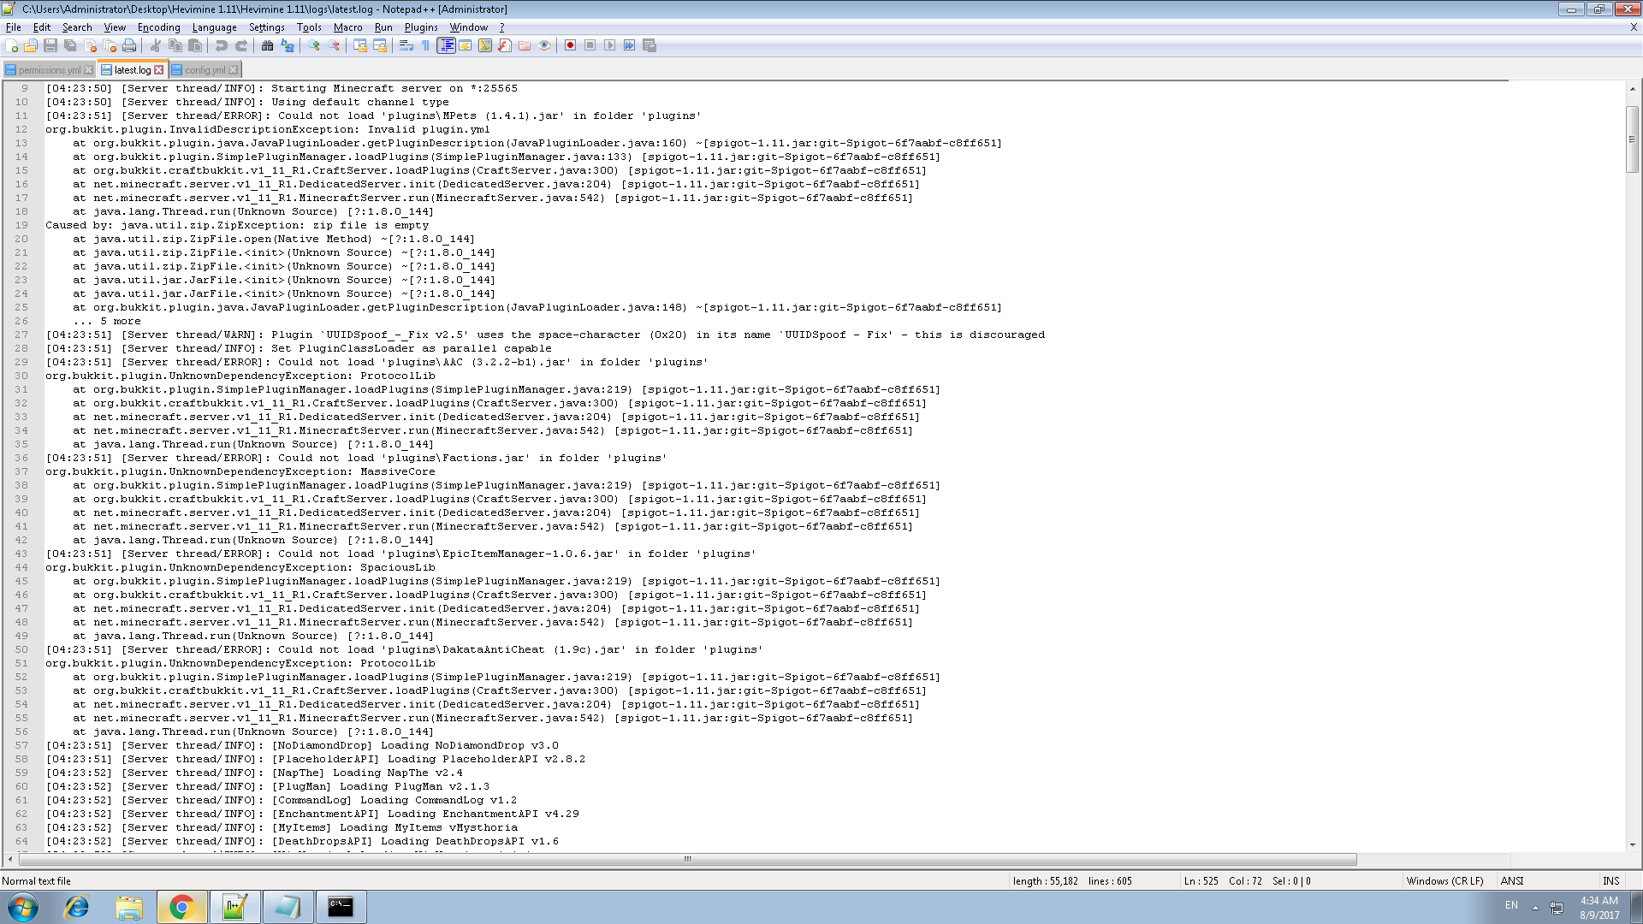Image resolution: width=1643 pixels, height=924 pixels.
Task: Switch to the config.yml tab
Action: pos(205,70)
